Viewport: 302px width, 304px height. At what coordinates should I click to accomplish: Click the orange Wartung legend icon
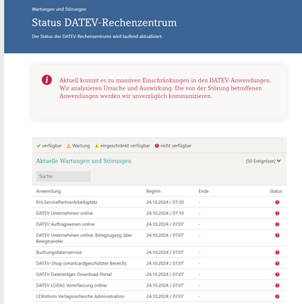pos(68,146)
